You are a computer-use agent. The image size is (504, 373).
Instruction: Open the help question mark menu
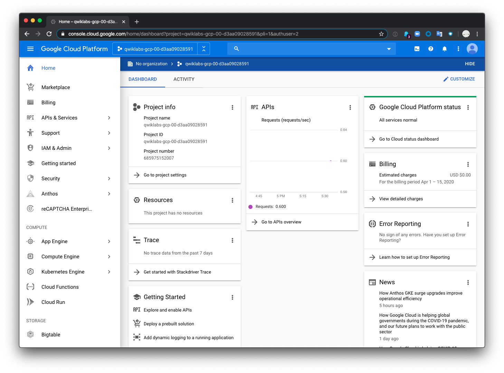coord(431,49)
